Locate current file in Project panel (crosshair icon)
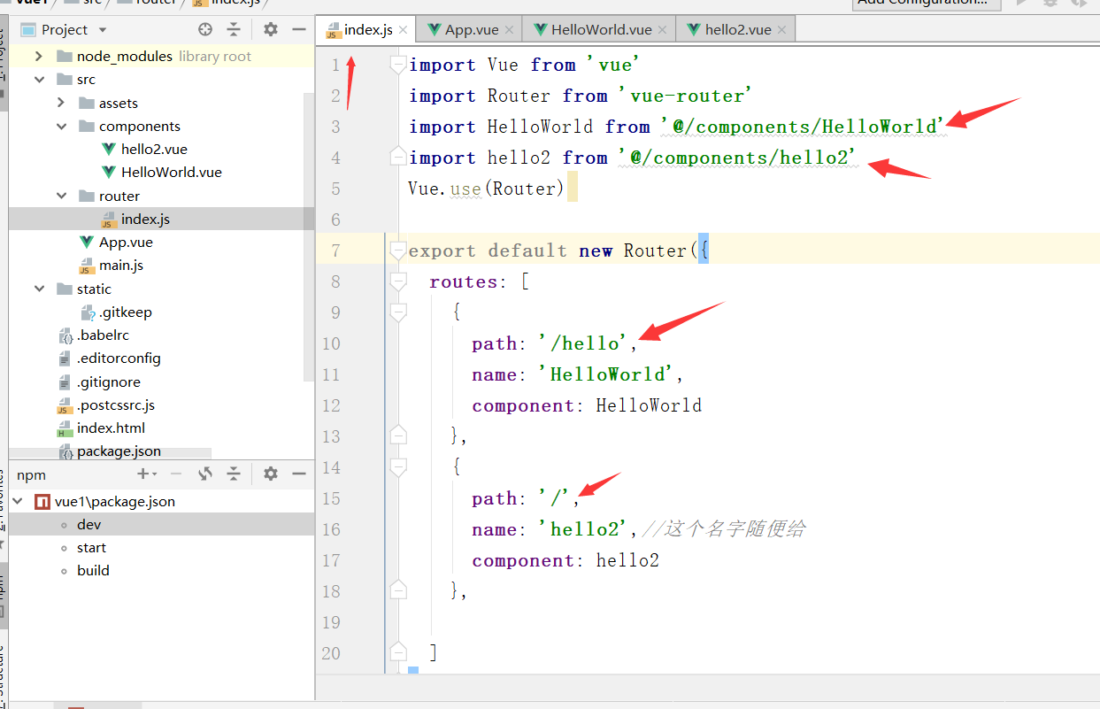Screen dimensions: 1100x709 205,29
